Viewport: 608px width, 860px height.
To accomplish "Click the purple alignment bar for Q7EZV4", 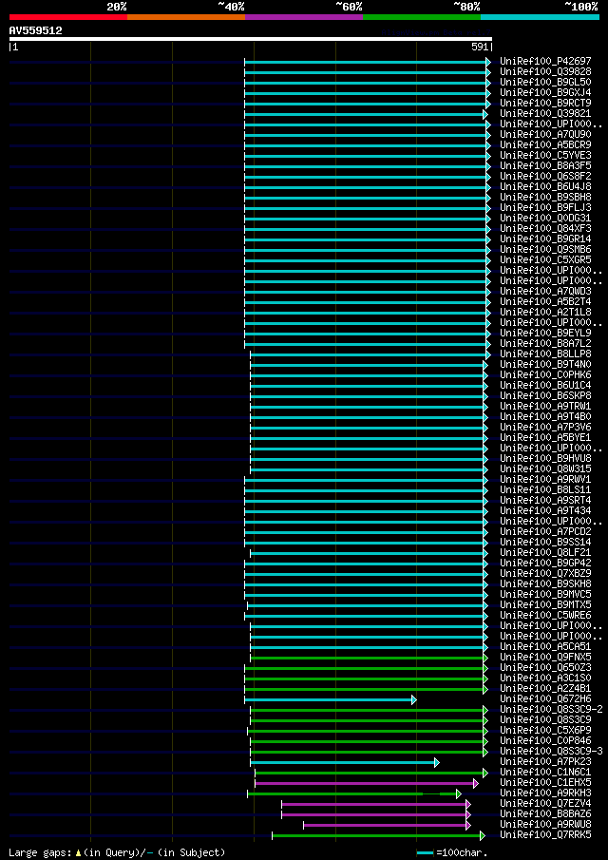I will click(376, 804).
